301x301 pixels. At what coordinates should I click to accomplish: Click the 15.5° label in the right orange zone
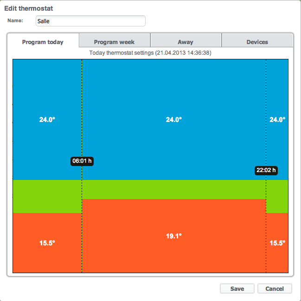pos(277,243)
